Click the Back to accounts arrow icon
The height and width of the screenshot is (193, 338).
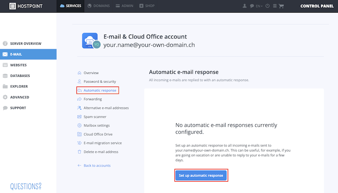79,166
